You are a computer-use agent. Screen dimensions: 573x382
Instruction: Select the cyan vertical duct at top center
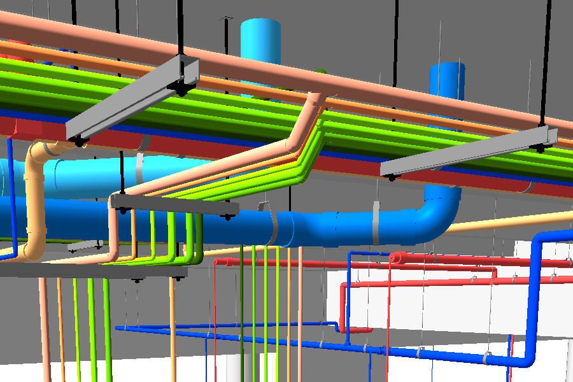click(260, 37)
